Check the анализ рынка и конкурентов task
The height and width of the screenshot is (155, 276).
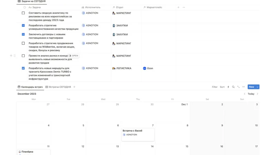coord(23,56)
